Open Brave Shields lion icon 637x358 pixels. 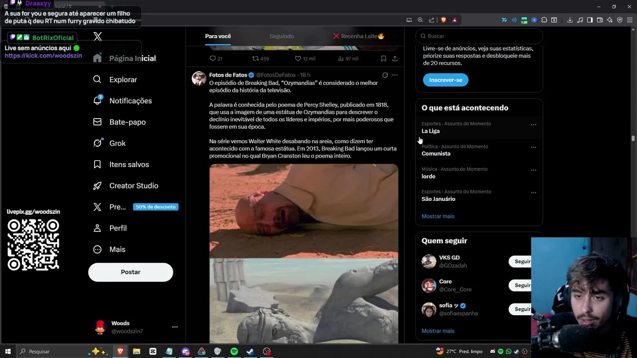pyautogui.click(x=443, y=20)
